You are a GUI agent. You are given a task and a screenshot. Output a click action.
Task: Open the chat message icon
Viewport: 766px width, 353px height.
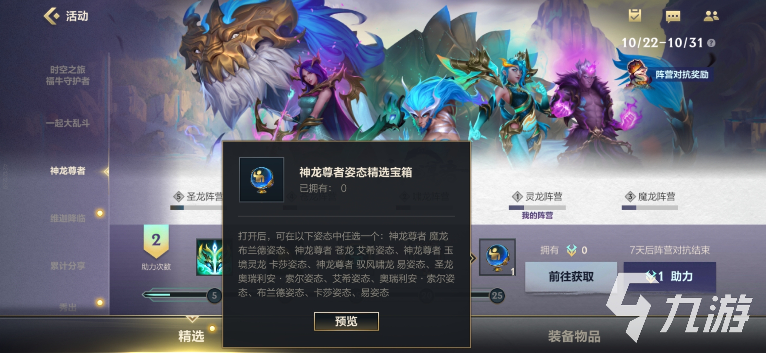(x=673, y=16)
